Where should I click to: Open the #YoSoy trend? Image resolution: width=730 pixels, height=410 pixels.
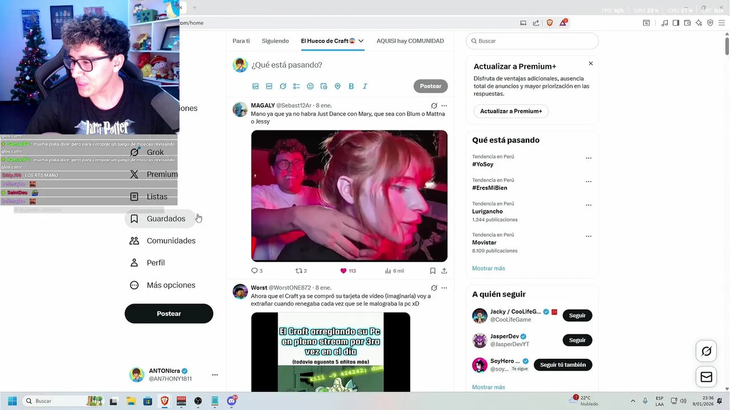482,165
